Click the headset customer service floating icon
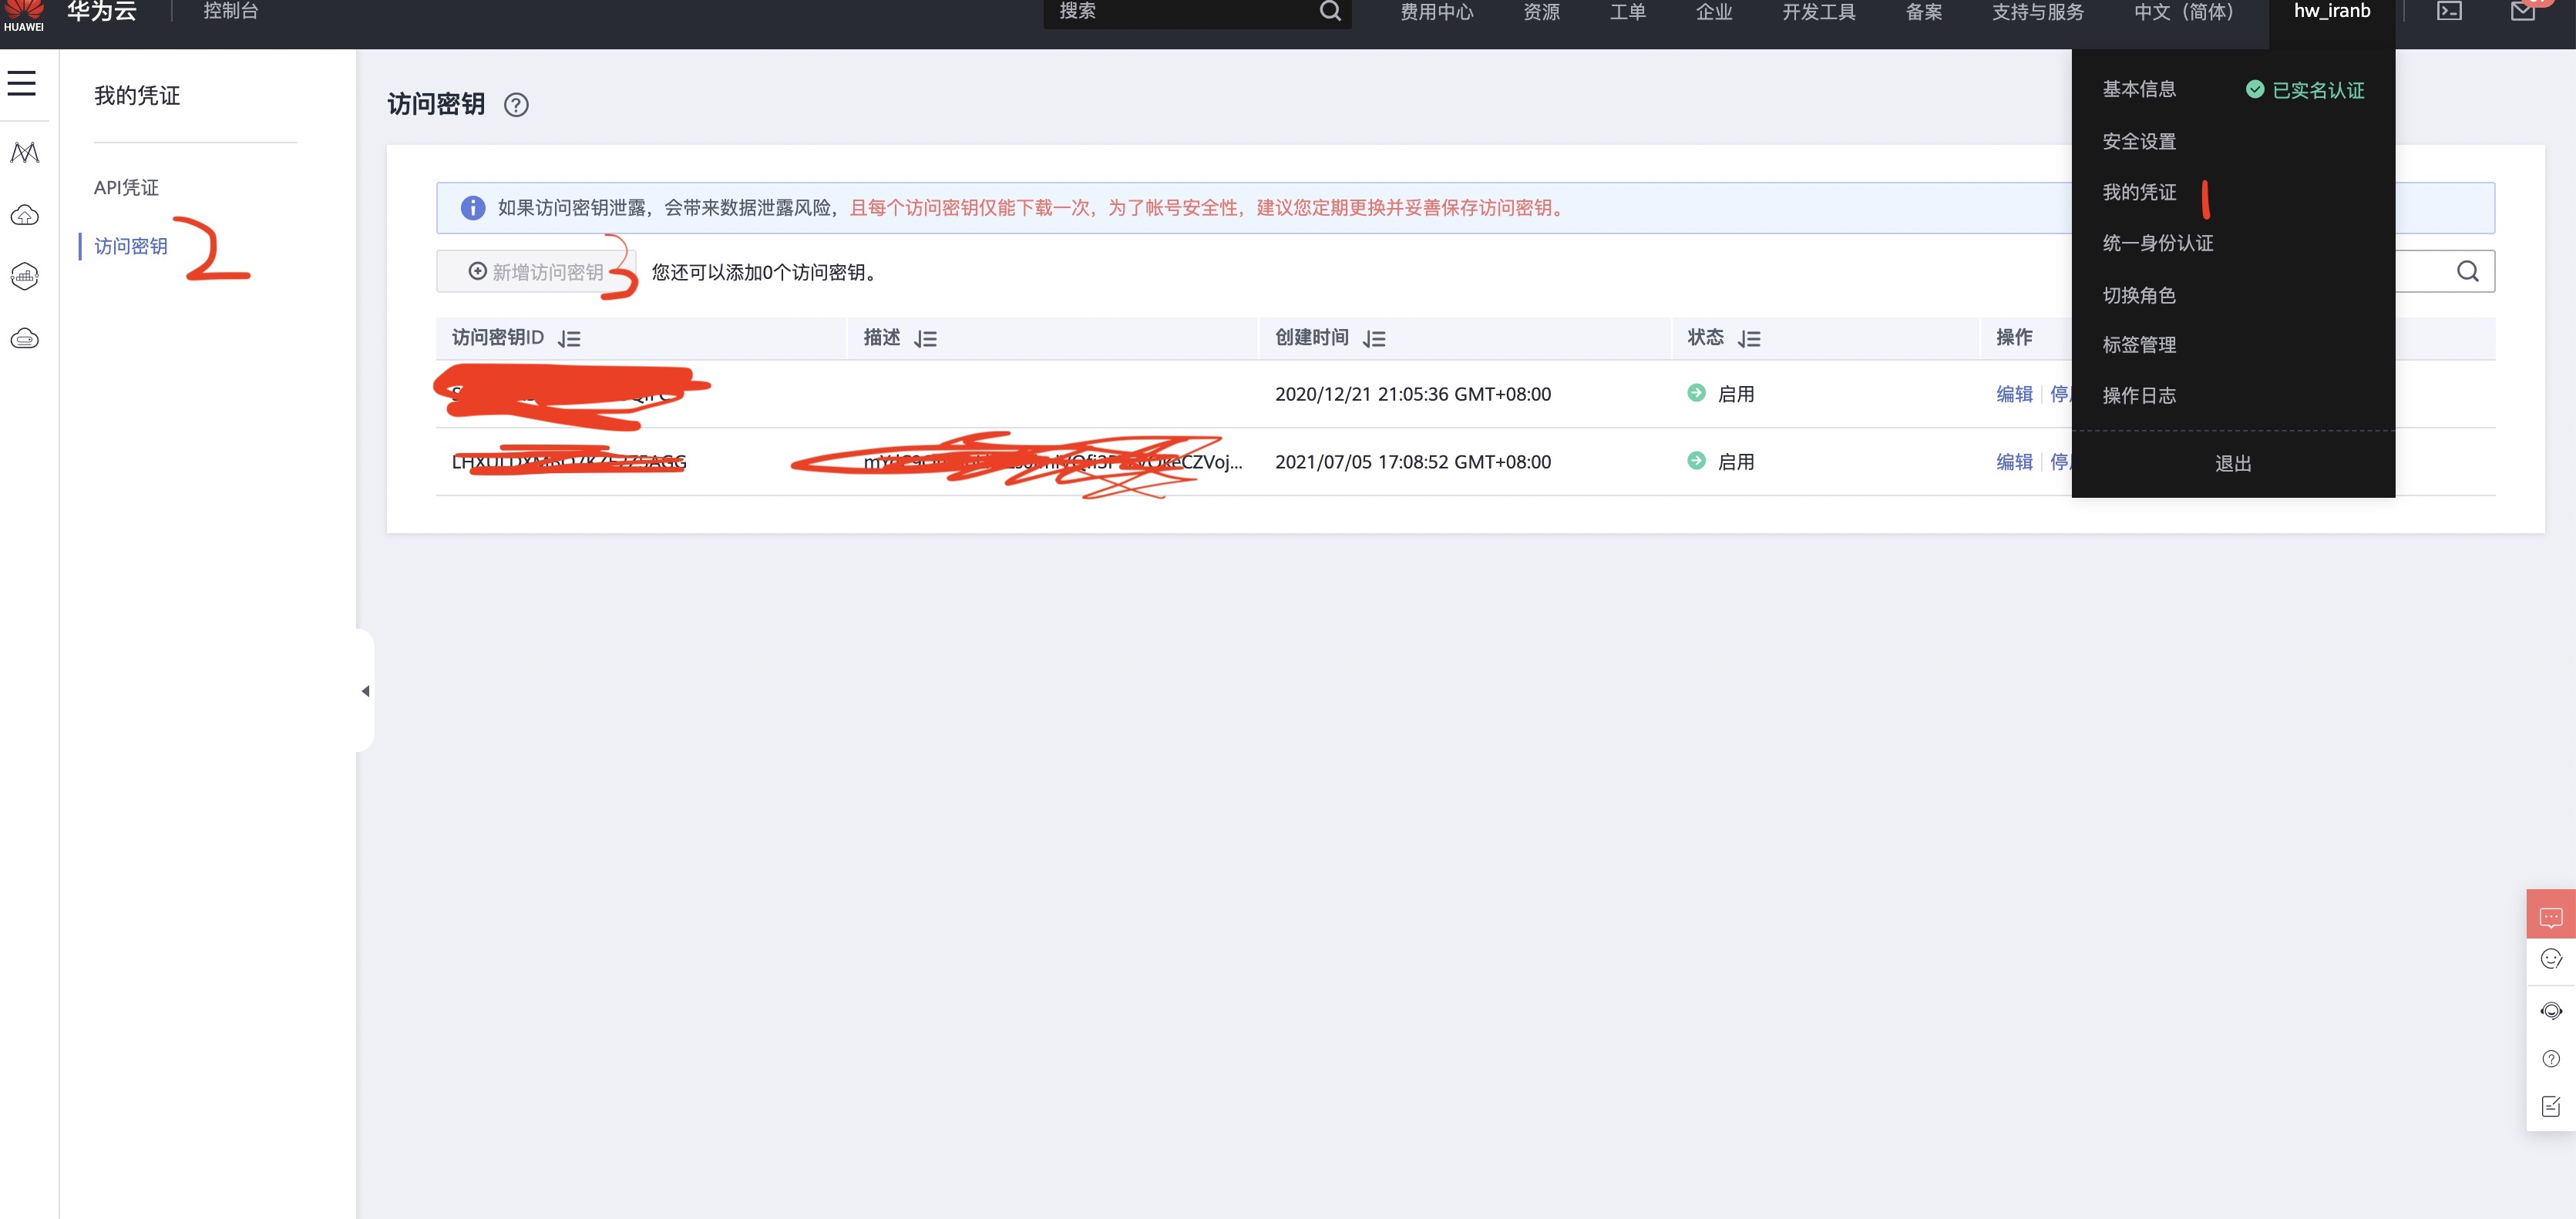Image resolution: width=2576 pixels, height=1219 pixels. 2550,1011
